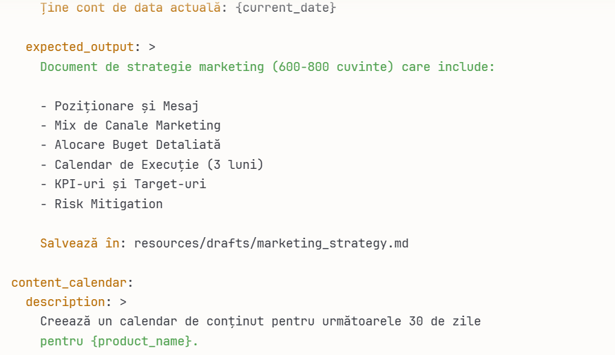Select the "Mix de Canale Marketing" line
Image resolution: width=615 pixels, height=355 pixels.
pyautogui.click(x=138, y=125)
